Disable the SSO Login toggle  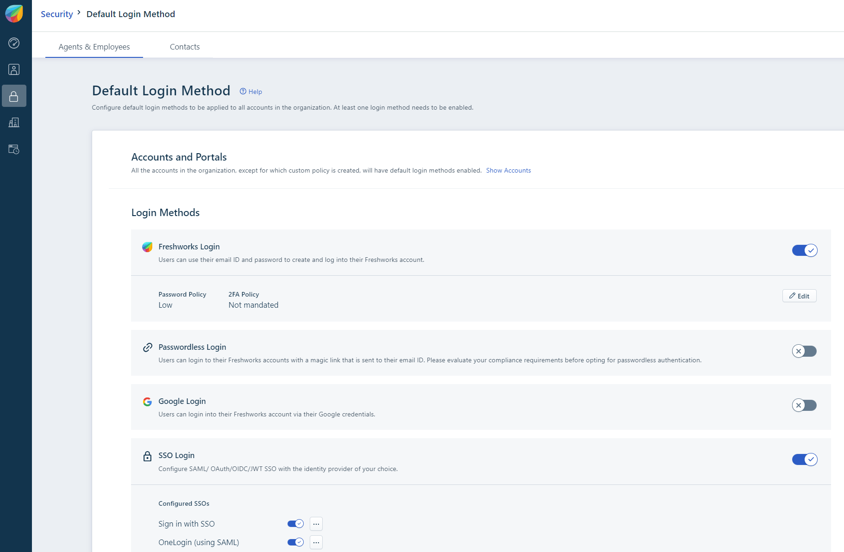tap(805, 459)
